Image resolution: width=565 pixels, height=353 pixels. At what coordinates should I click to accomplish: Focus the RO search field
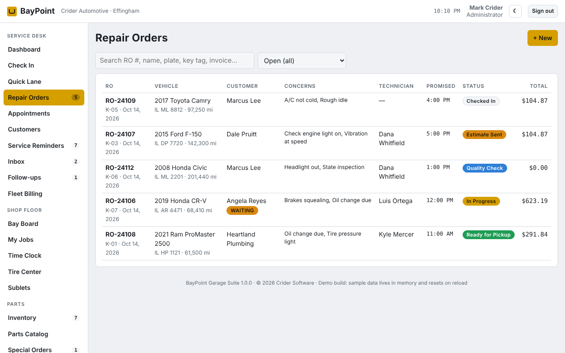175,60
